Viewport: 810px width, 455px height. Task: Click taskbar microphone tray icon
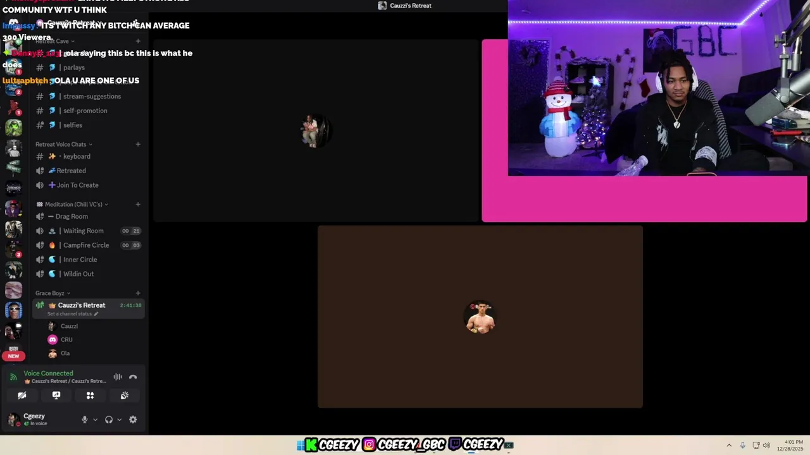tap(742, 445)
